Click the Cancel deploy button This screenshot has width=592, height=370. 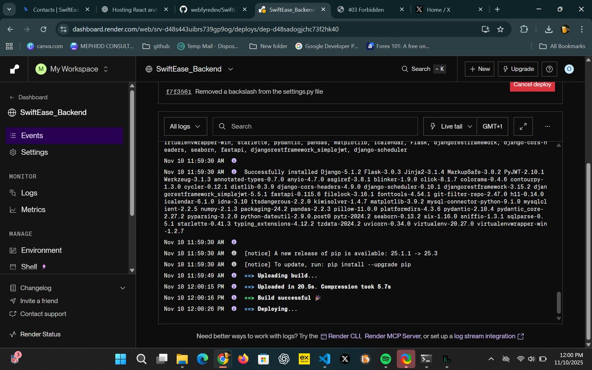532,85
